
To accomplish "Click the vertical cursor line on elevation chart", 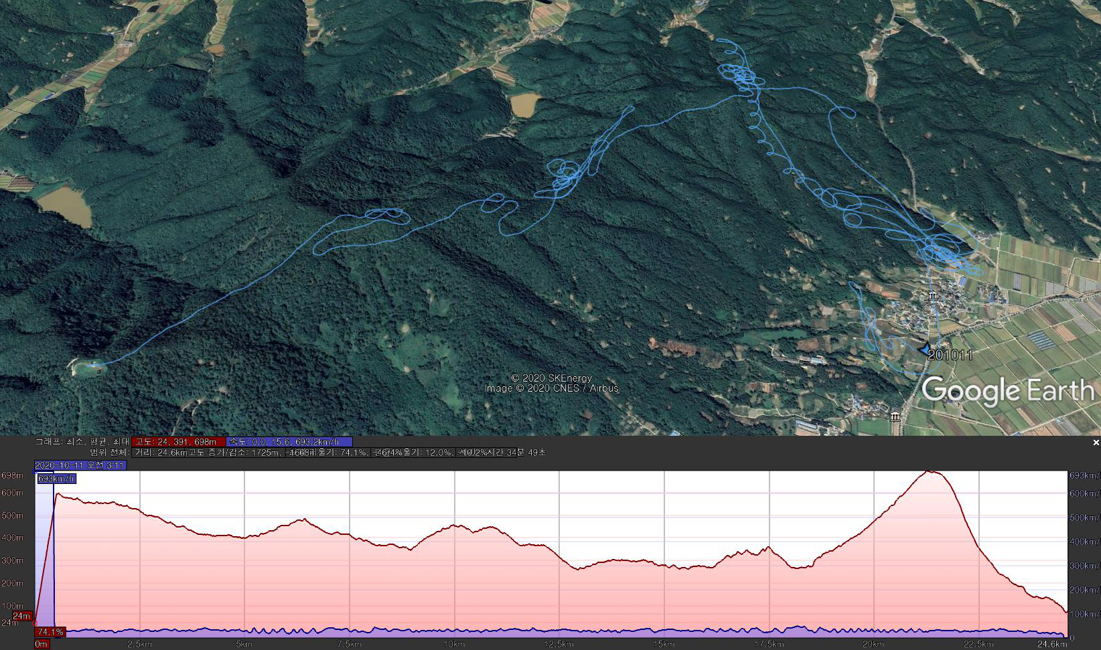I will 54,556.
